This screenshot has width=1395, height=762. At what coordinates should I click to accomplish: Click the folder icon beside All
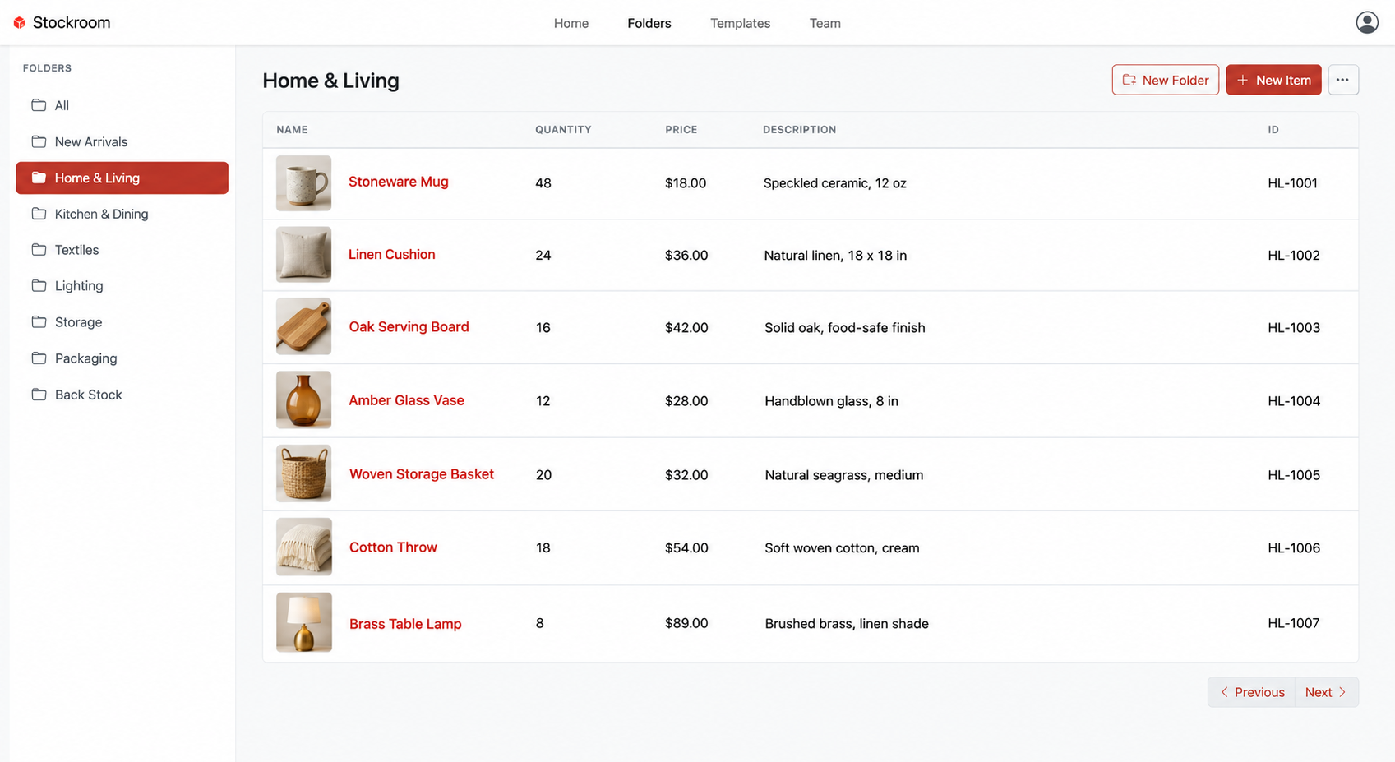39,105
